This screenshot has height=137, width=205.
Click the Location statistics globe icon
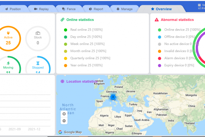63,82
